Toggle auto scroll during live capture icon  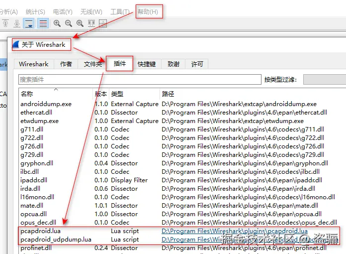click(x=29, y=23)
